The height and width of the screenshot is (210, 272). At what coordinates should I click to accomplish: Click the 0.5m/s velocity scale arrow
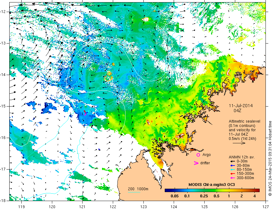tap(239, 143)
